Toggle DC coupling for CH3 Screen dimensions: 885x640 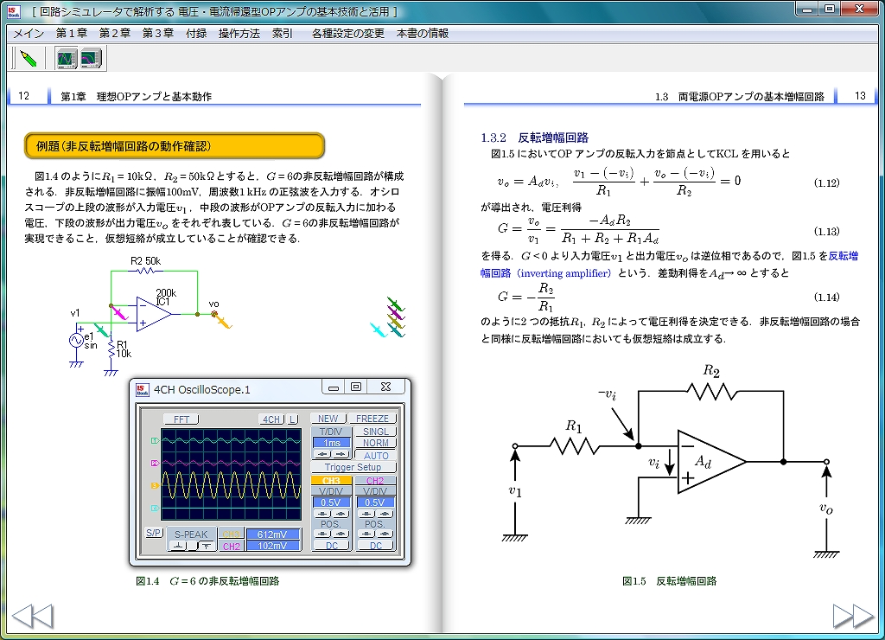point(331,546)
